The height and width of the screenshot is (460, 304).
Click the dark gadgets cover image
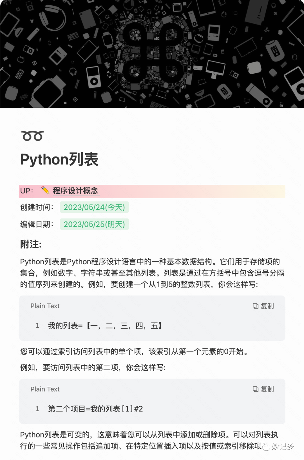pos(152,54)
